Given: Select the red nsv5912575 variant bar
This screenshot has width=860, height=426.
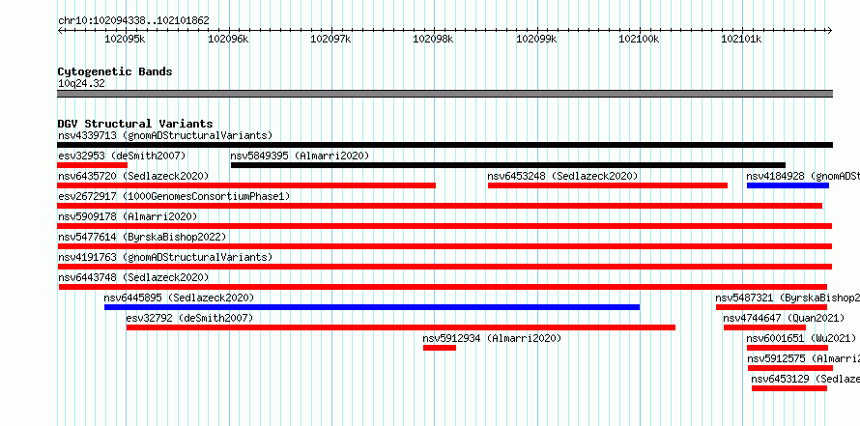Looking at the screenshot, I should [x=790, y=368].
